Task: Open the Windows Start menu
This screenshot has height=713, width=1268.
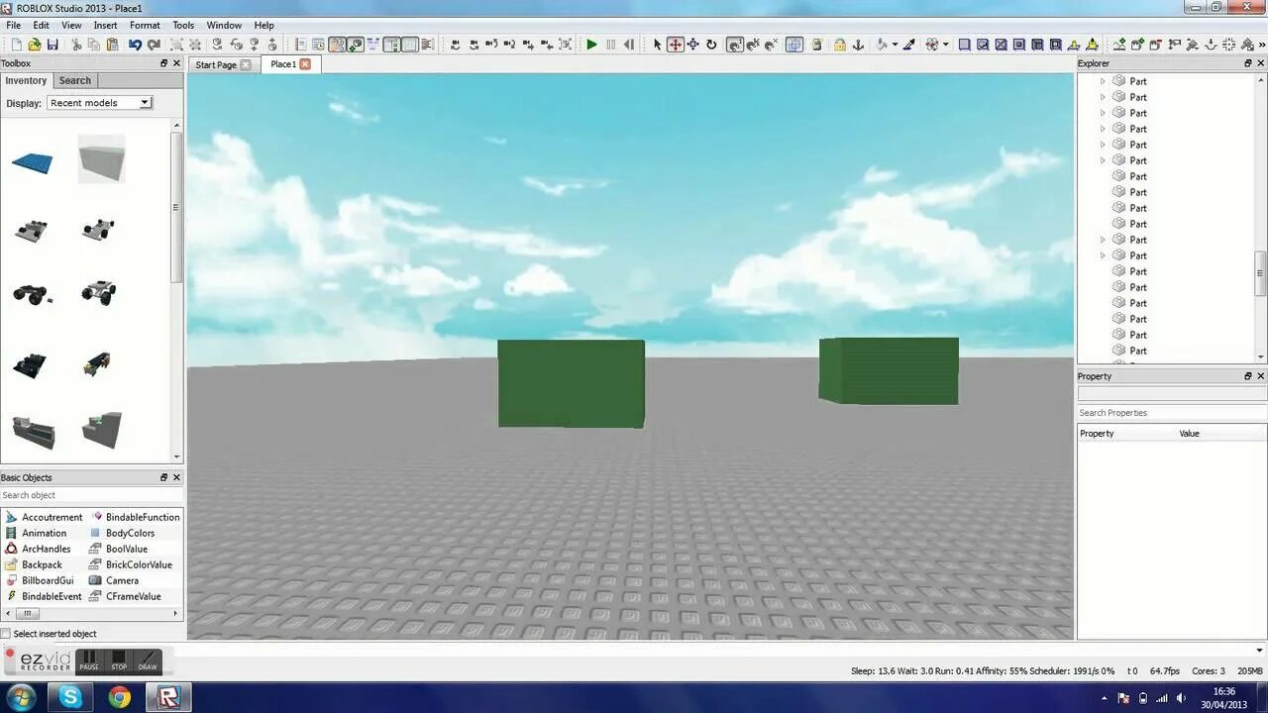Action: (x=20, y=697)
